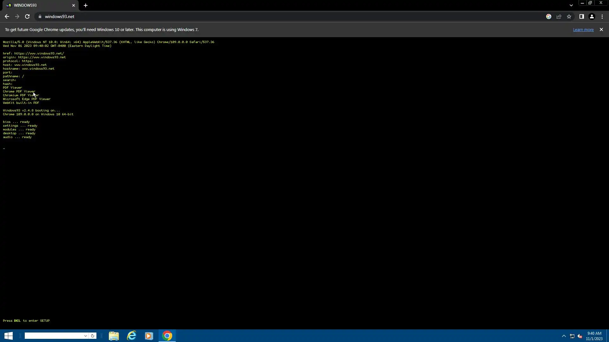The width and height of the screenshot is (609, 342).
Task: Open the Chrome three-dot menu
Action: pyautogui.click(x=602, y=16)
